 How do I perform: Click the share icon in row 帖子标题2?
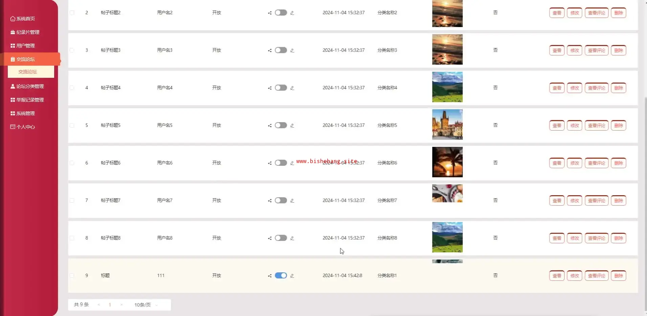tap(270, 13)
